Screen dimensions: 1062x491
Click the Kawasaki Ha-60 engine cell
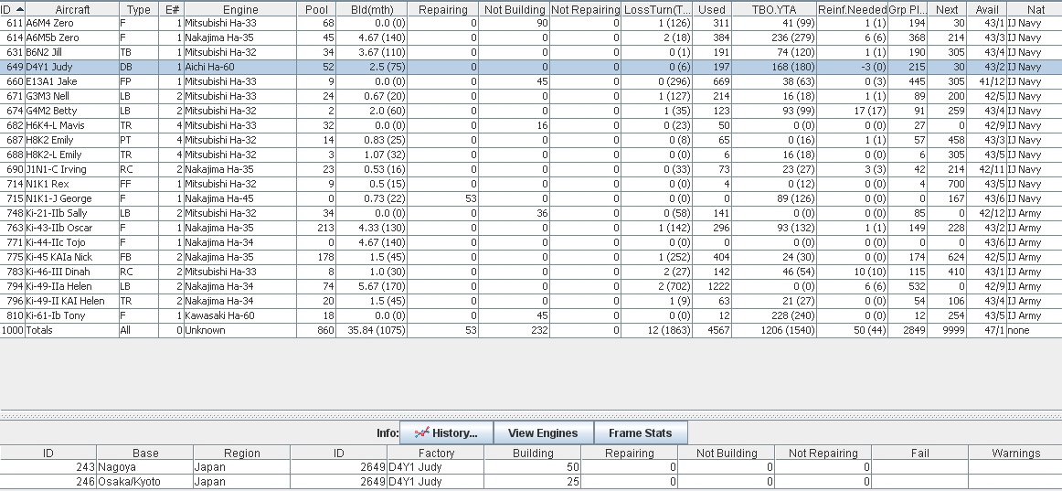click(240, 315)
